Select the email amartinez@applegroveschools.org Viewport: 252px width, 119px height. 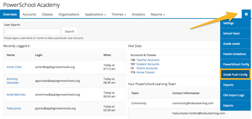58,95
